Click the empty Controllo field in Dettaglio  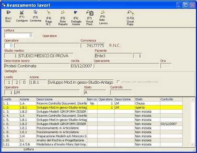tap(121, 92)
